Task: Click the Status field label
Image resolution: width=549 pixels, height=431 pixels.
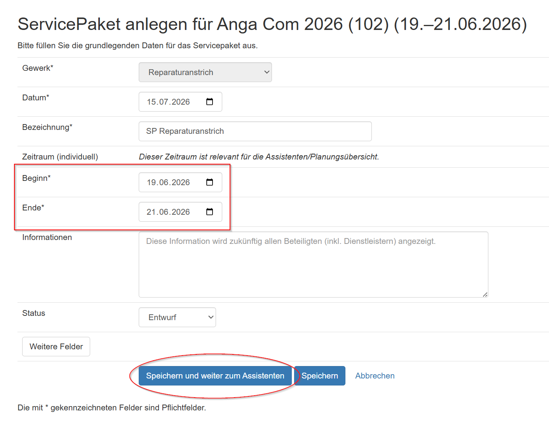Action: tap(34, 313)
